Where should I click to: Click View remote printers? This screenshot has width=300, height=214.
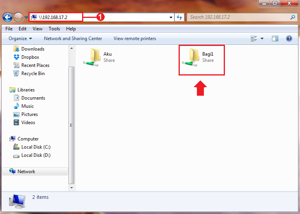tap(135, 39)
